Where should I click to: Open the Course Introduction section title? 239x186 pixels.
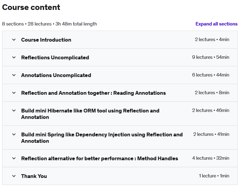[x=46, y=40]
